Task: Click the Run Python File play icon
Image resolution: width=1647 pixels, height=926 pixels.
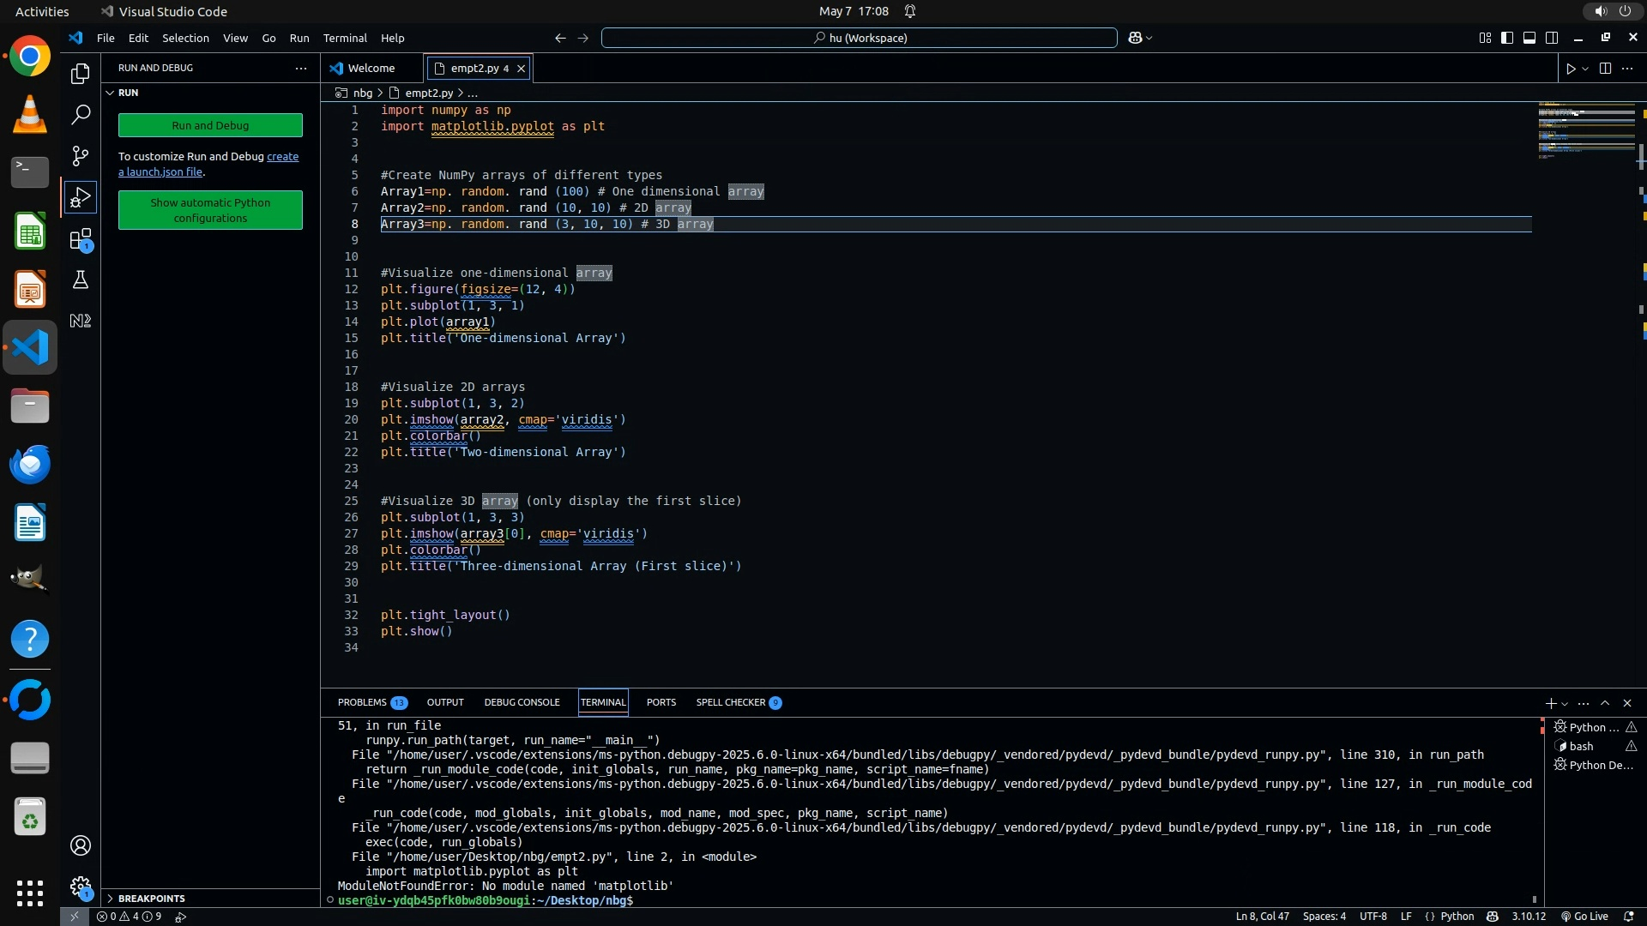Action: 1571,69
